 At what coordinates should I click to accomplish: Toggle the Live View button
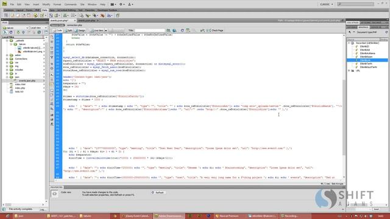point(96,30)
